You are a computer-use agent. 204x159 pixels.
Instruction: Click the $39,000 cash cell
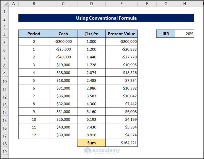(63, 135)
